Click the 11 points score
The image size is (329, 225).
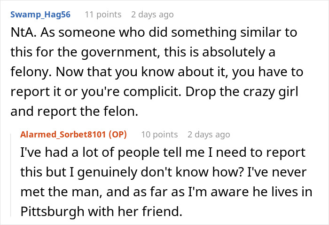click(103, 14)
